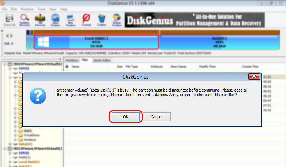The height and width of the screenshot is (167, 286).
Task: Open the Help menu
Action: coord(64,9)
